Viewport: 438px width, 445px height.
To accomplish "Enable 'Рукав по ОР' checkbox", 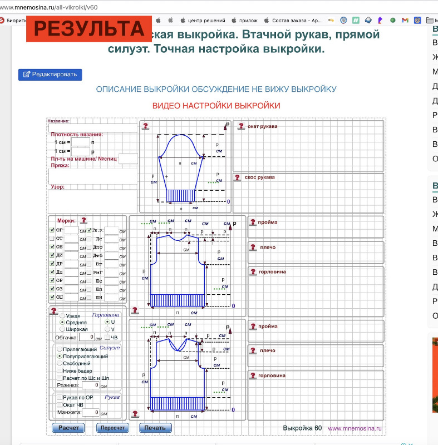I will (x=60, y=398).
